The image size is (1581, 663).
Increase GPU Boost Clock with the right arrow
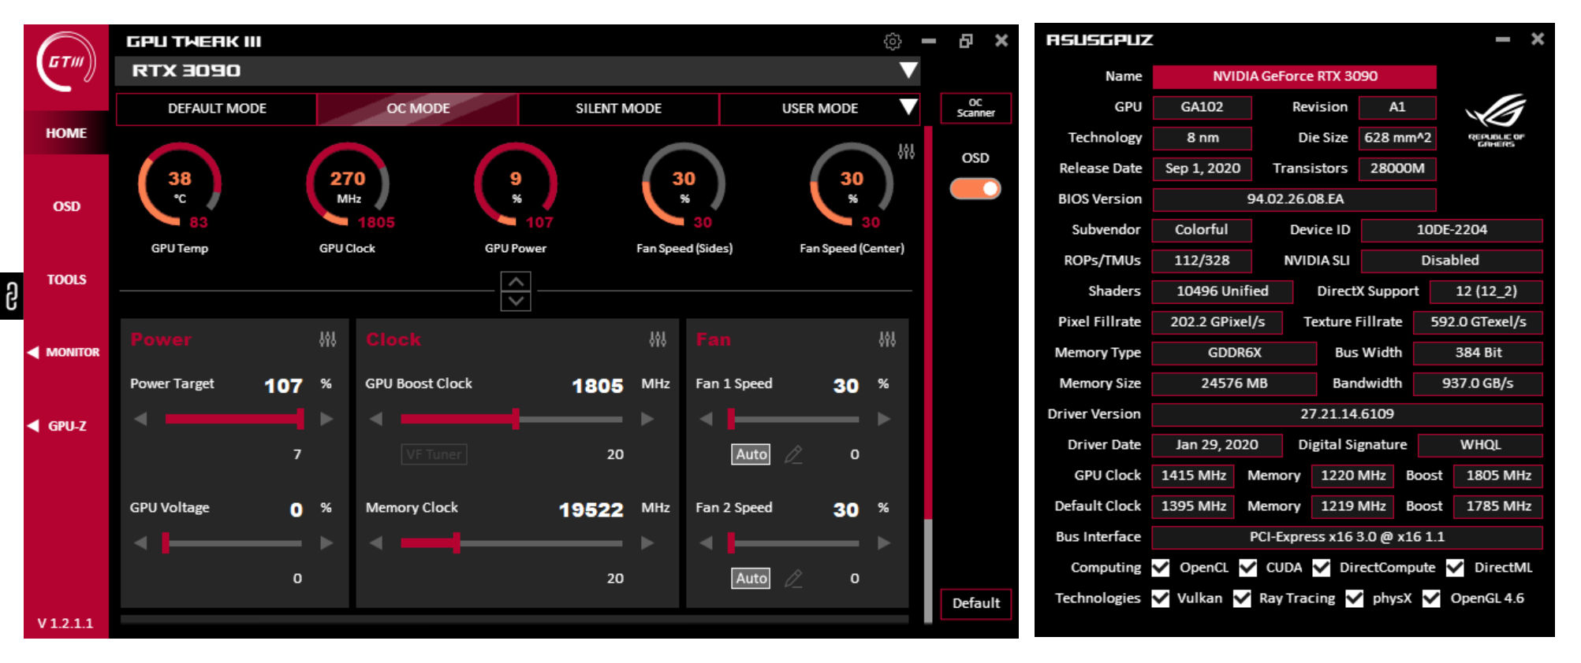pos(647,419)
